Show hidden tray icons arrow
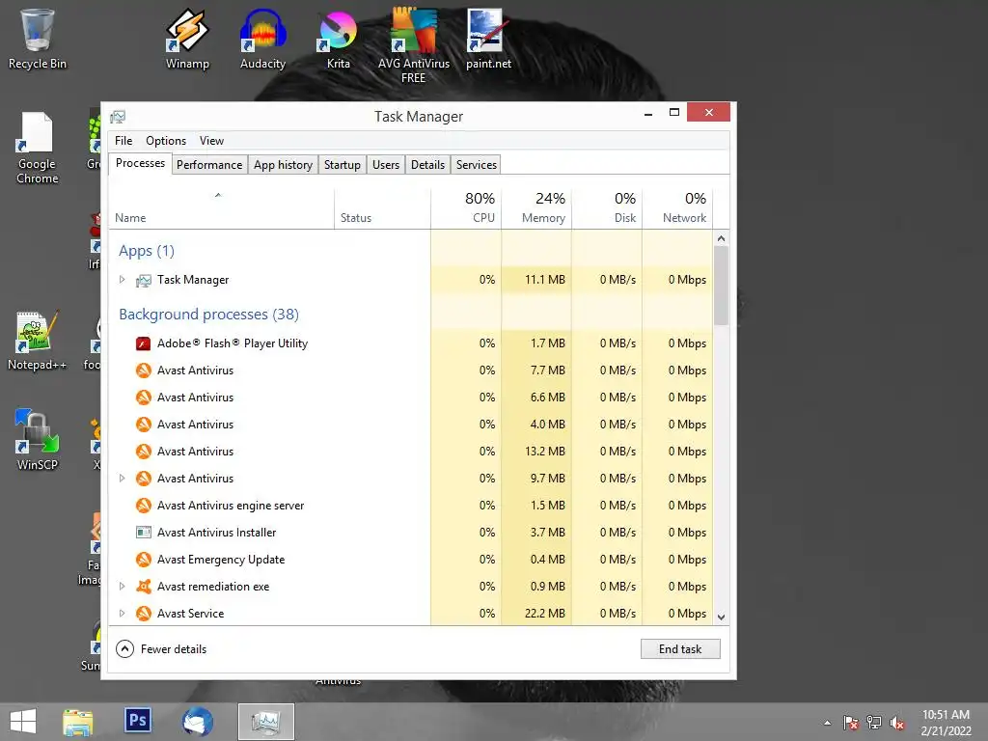 [827, 723]
